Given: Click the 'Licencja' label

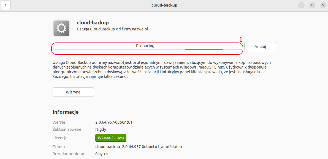Looking at the screenshot, I should 60,138.
